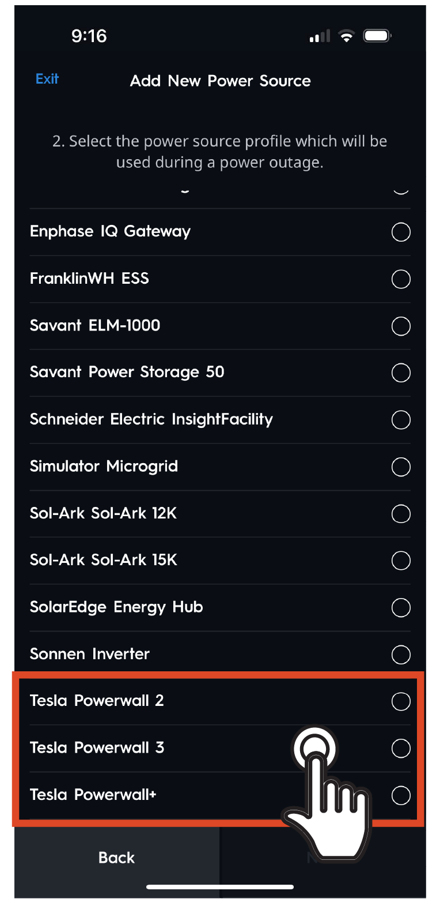Select Sol-Ark 12K radio button
The image size is (440, 902).
click(400, 513)
